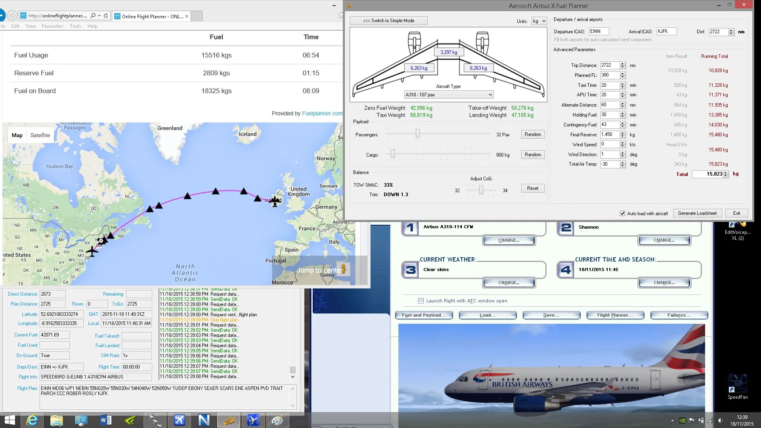Switch to the Fuel Planner taskbar icon

[x=228, y=420]
